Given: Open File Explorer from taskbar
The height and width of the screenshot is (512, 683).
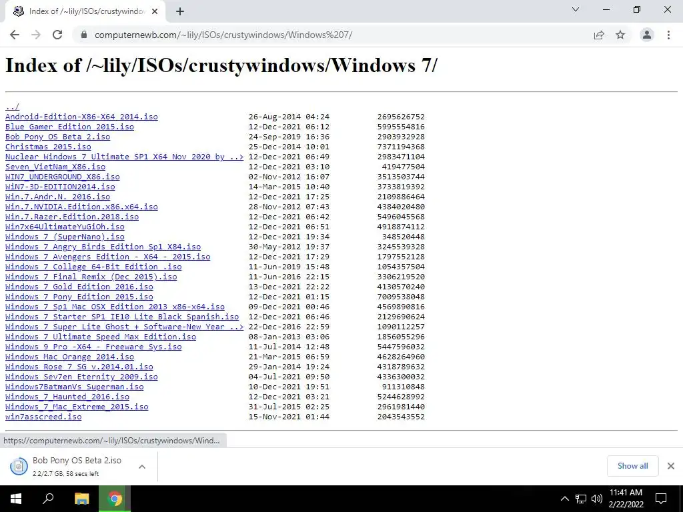Looking at the screenshot, I should [81, 499].
